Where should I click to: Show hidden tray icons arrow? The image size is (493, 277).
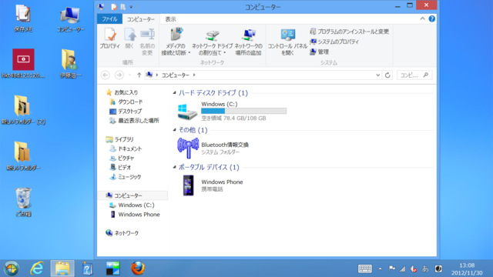click(380, 269)
